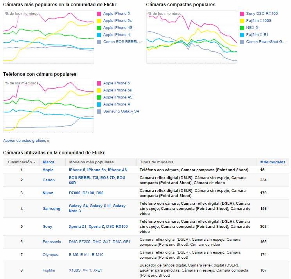Open EOS REBEL T3i model link
The image size is (291, 279).
point(84,177)
